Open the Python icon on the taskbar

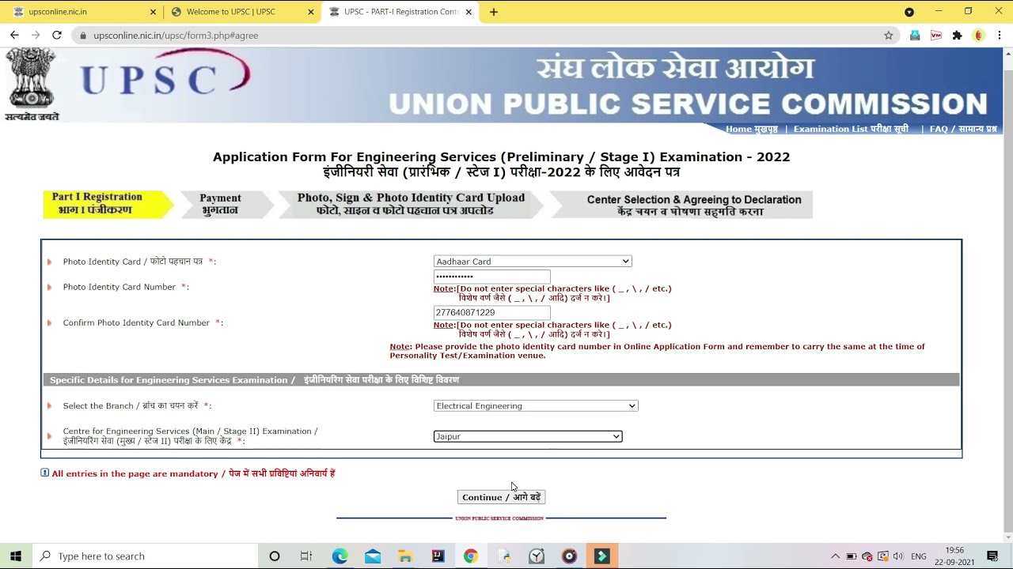(504, 556)
